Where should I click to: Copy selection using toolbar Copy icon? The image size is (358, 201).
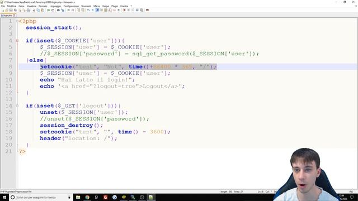point(38,10)
